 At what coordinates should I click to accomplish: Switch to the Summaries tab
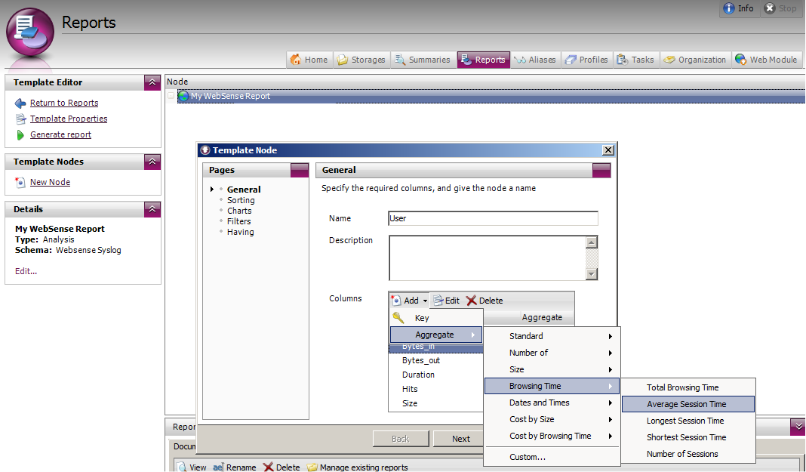423,60
